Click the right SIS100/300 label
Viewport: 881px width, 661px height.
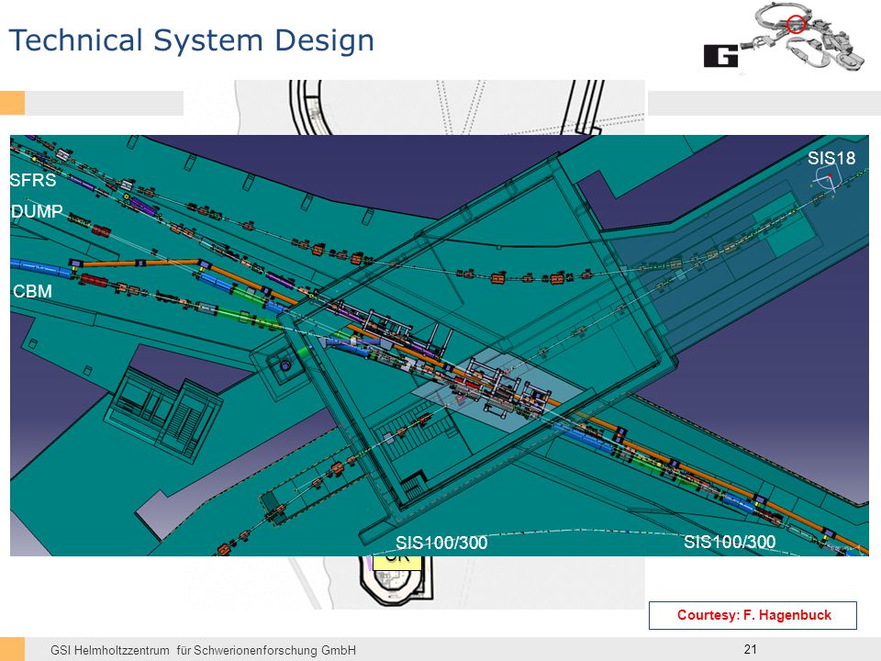(730, 542)
